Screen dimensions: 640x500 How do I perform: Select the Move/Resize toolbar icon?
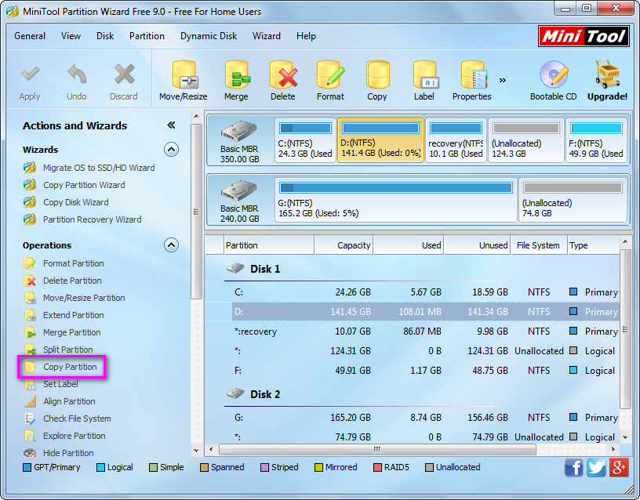click(184, 74)
